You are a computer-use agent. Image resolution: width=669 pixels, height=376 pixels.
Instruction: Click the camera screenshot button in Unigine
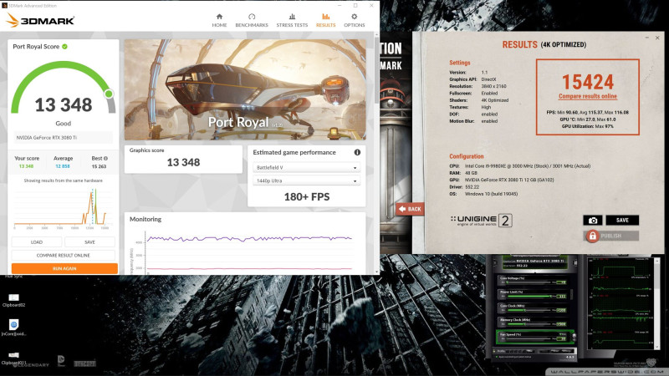click(x=593, y=220)
